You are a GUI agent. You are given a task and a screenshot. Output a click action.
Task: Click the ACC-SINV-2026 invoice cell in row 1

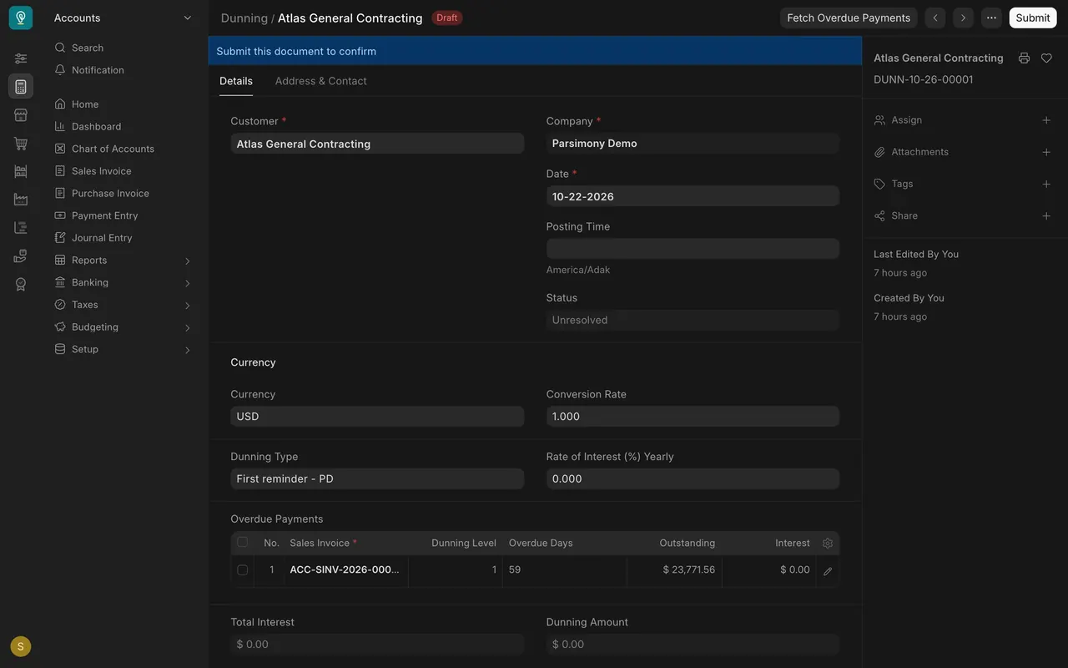point(345,570)
